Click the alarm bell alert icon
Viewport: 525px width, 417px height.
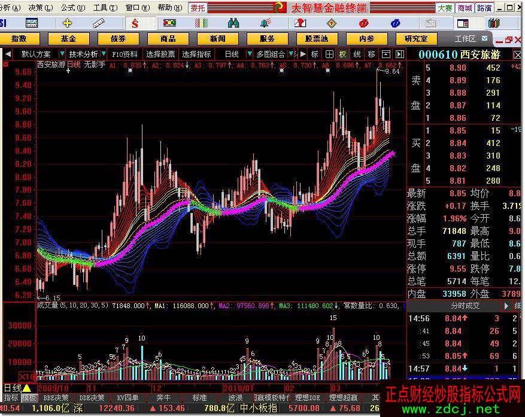coord(265,23)
